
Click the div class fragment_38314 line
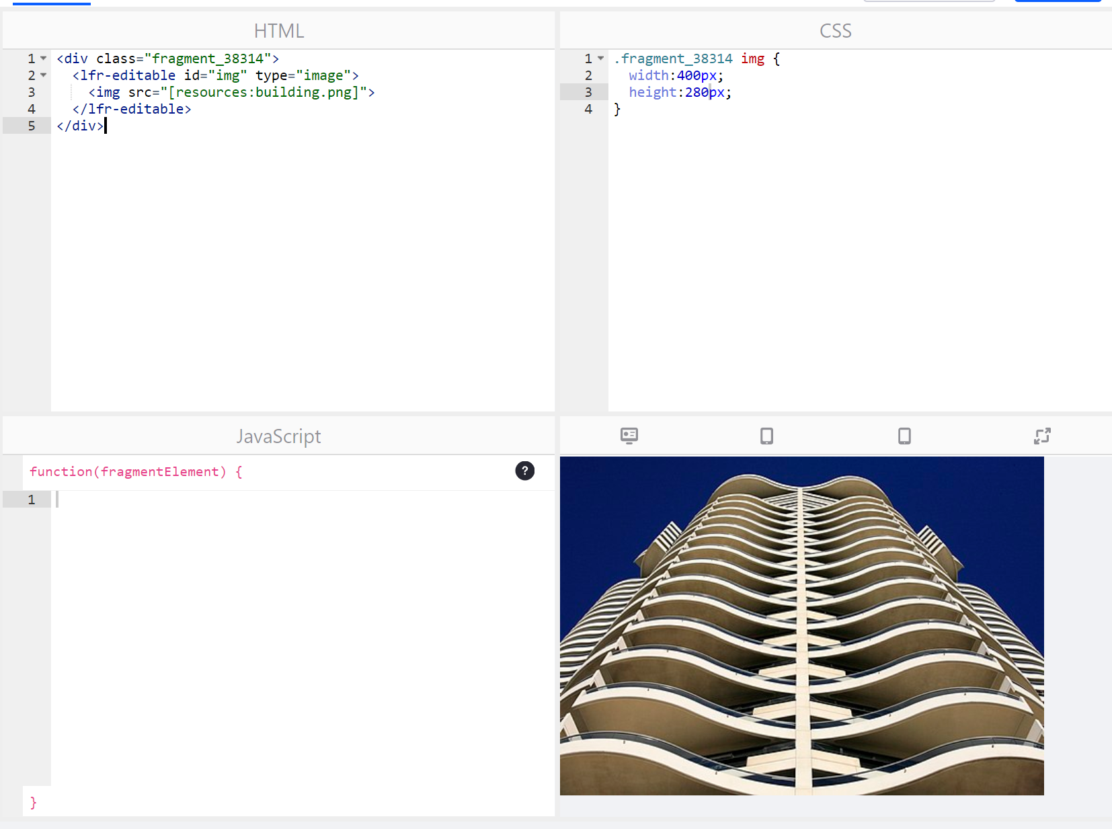point(167,58)
